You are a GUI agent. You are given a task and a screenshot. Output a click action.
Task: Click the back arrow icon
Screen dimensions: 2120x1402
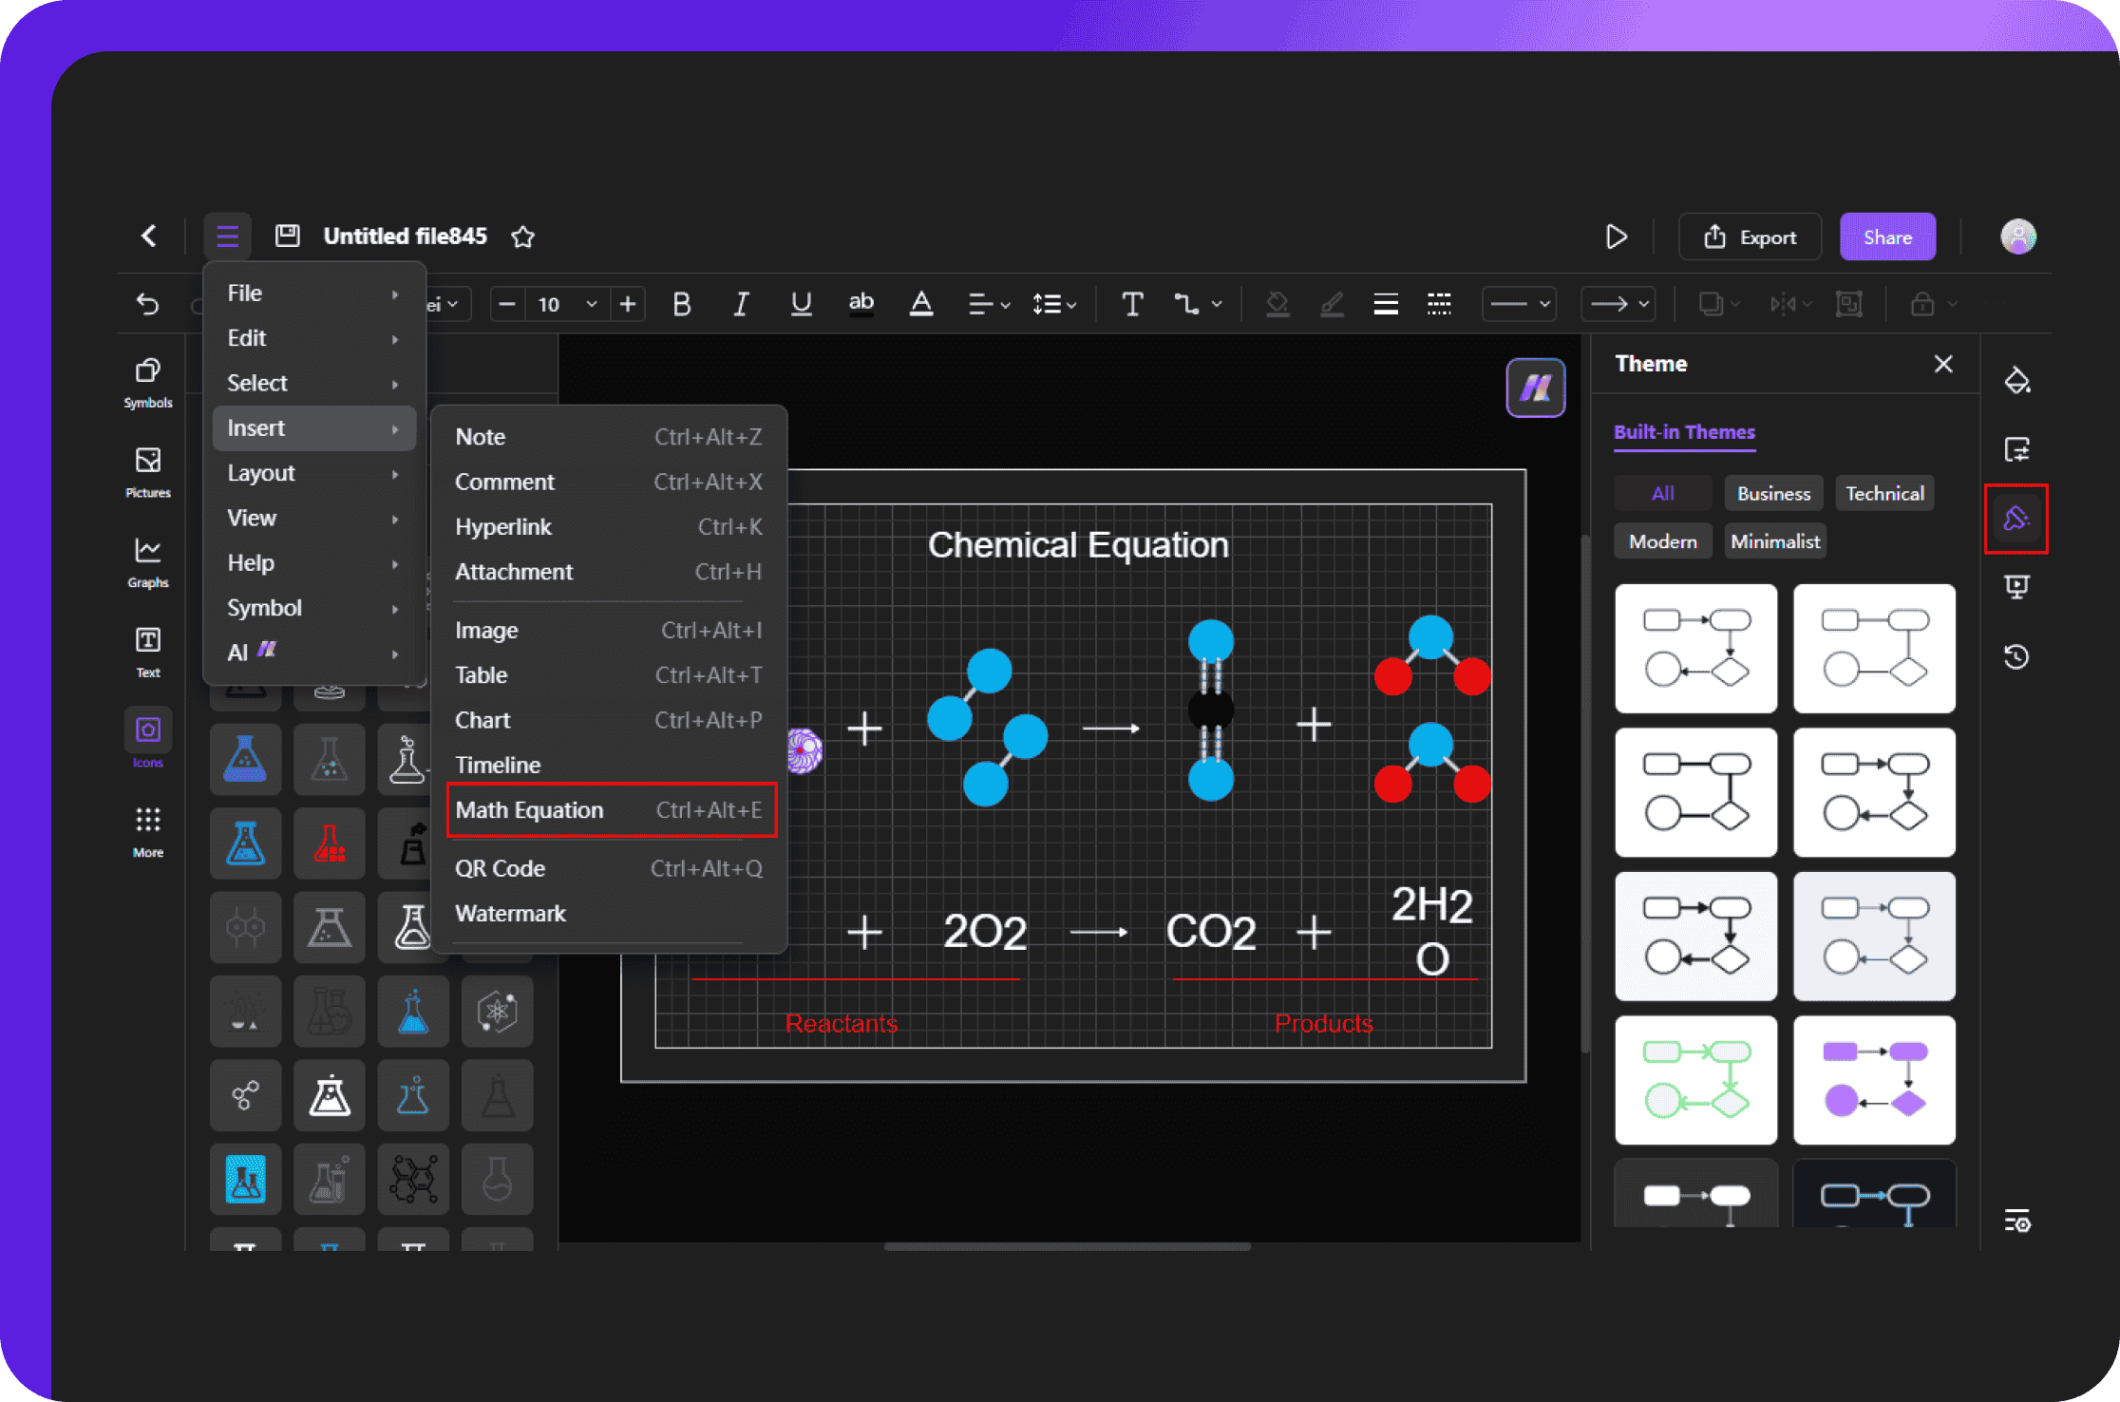pyautogui.click(x=148, y=236)
